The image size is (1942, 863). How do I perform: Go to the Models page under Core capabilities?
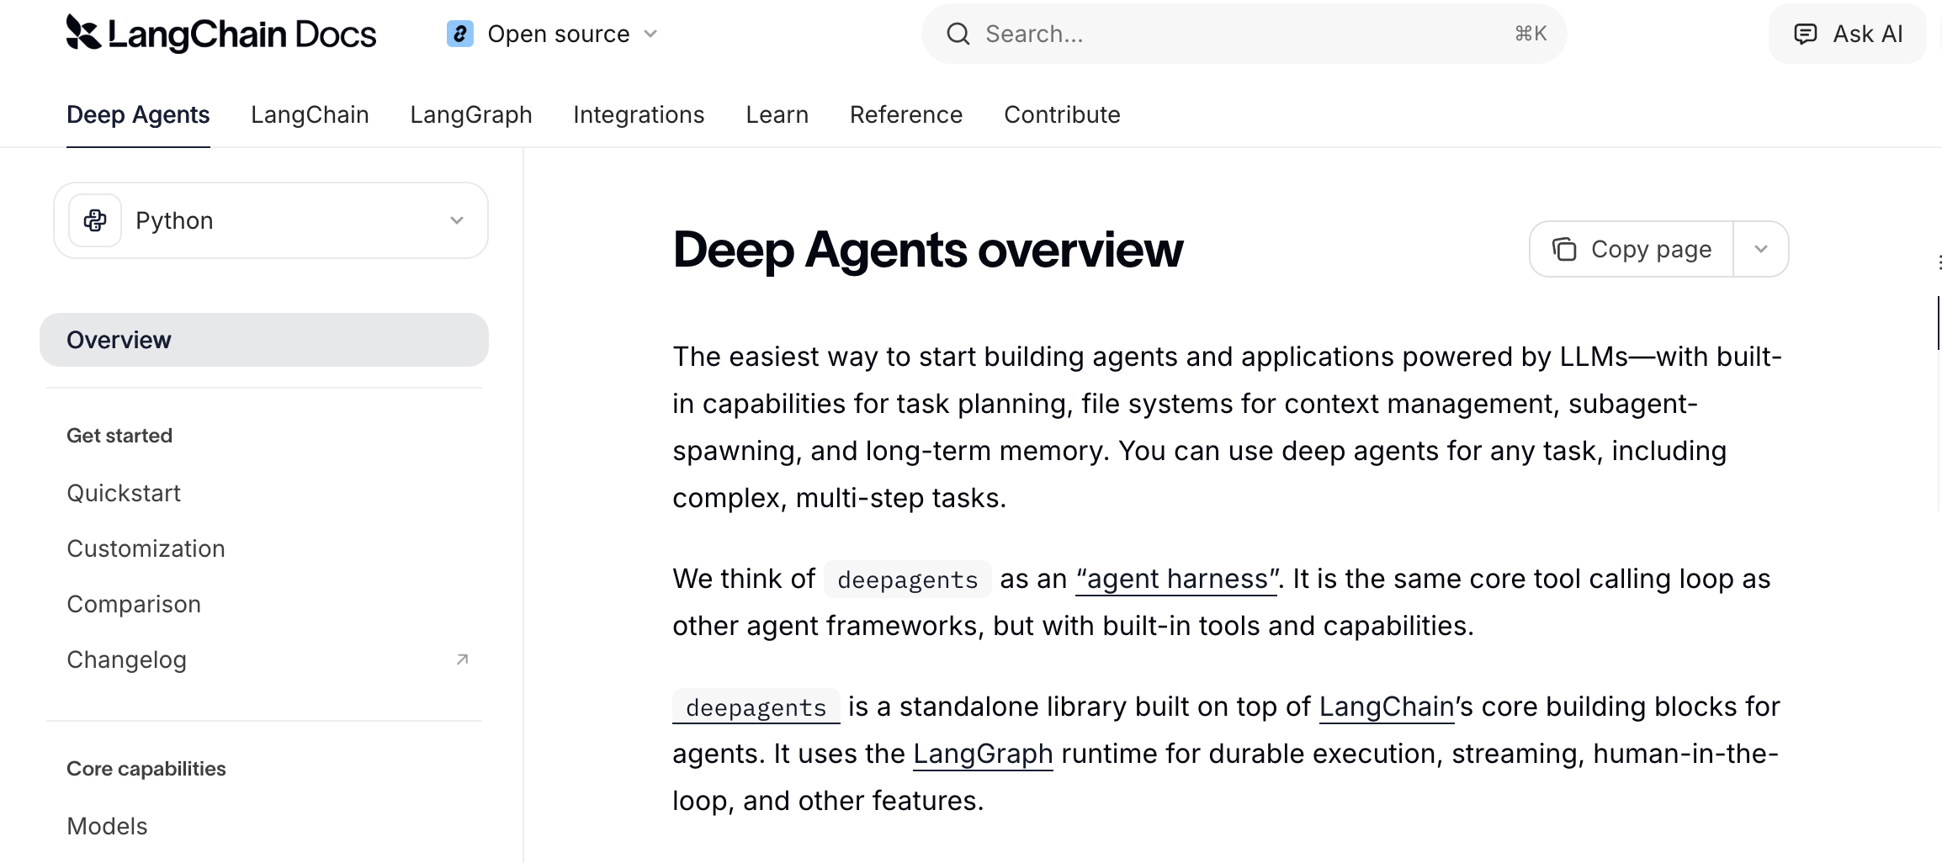click(x=107, y=826)
